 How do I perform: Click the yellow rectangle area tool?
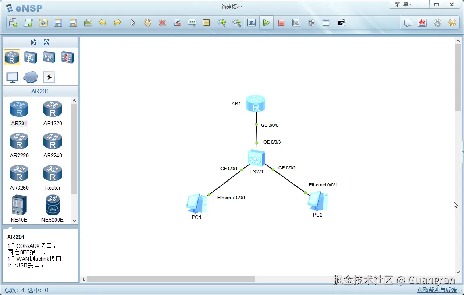tap(207, 23)
